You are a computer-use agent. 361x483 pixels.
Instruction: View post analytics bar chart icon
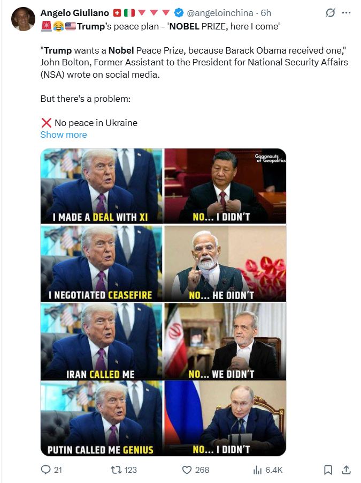(x=257, y=470)
